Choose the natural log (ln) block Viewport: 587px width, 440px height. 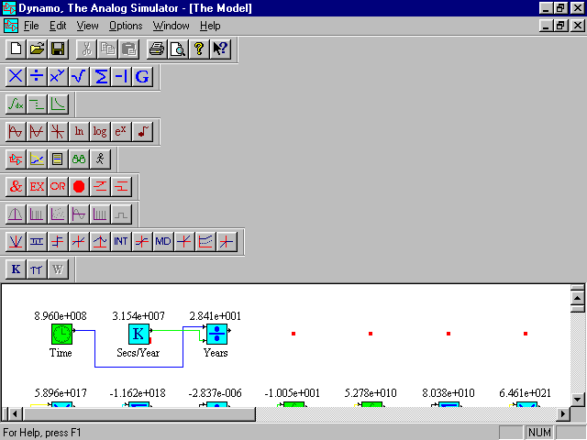pyautogui.click(x=79, y=131)
